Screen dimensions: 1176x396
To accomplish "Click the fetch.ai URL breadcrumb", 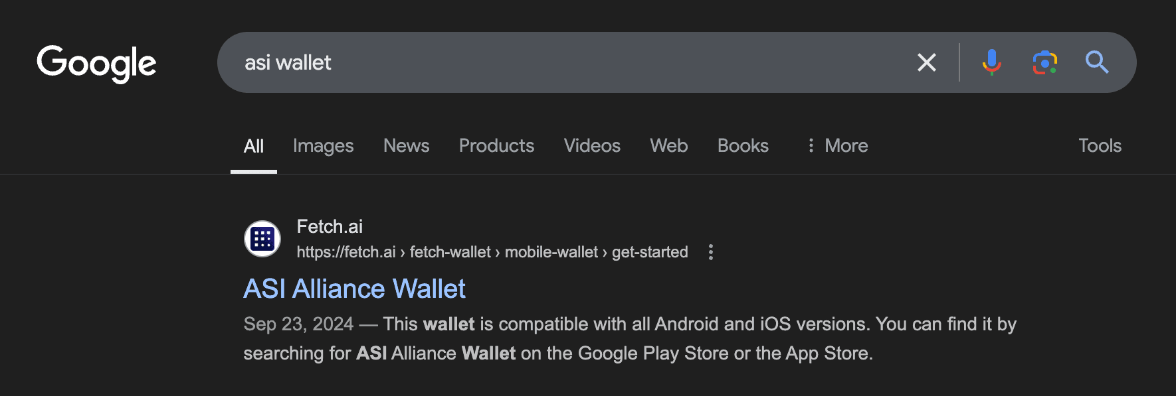I will tap(492, 252).
